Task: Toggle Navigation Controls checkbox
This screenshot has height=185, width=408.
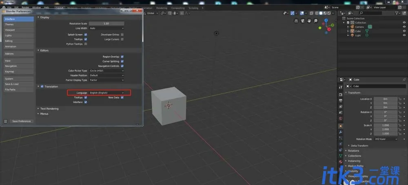Action: 122,66
